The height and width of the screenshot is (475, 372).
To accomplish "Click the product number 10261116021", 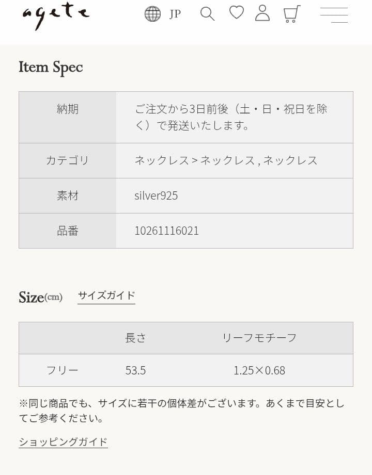I will point(166,231).
